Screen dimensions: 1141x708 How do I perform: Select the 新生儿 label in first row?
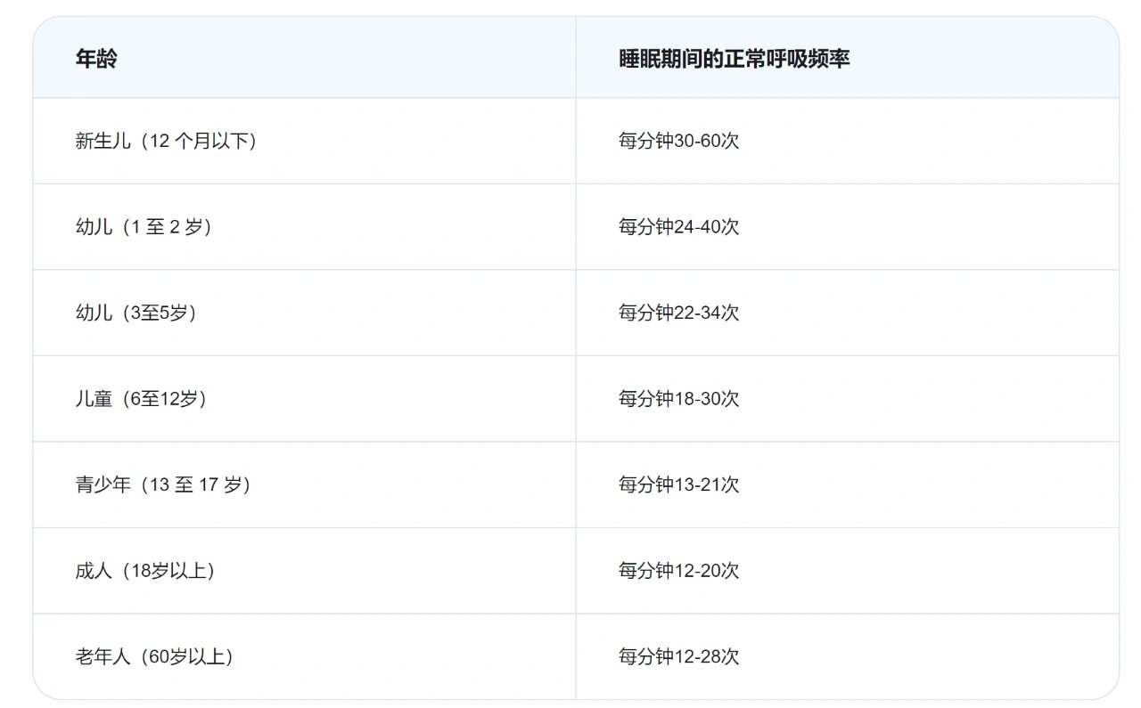point(103,141)
